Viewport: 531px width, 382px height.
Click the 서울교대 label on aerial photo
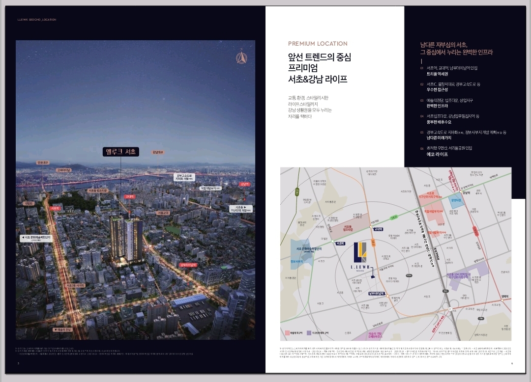[163, 213]
